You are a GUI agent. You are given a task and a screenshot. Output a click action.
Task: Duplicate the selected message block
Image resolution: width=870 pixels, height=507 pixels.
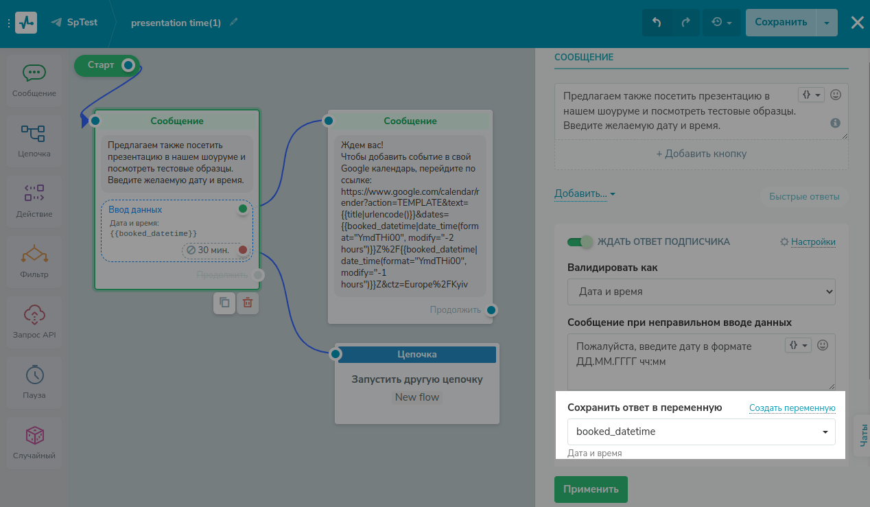(224, 303)
